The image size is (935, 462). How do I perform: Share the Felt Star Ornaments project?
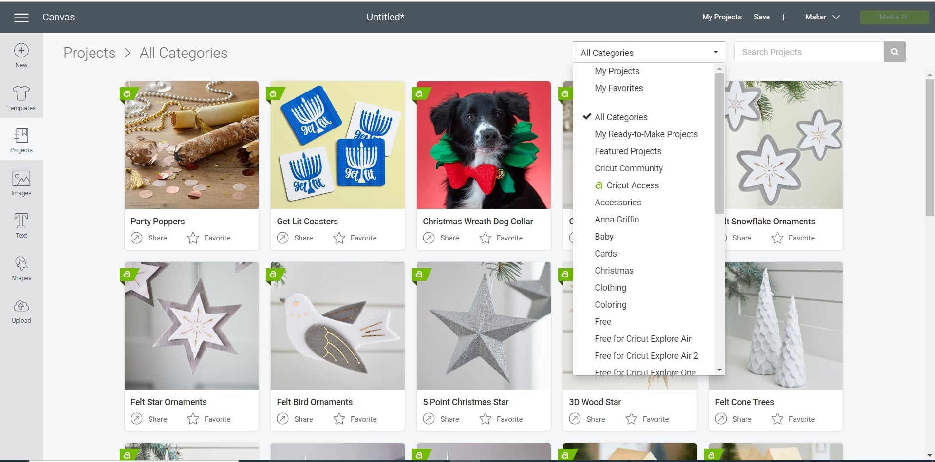click(x=149, y=419)
